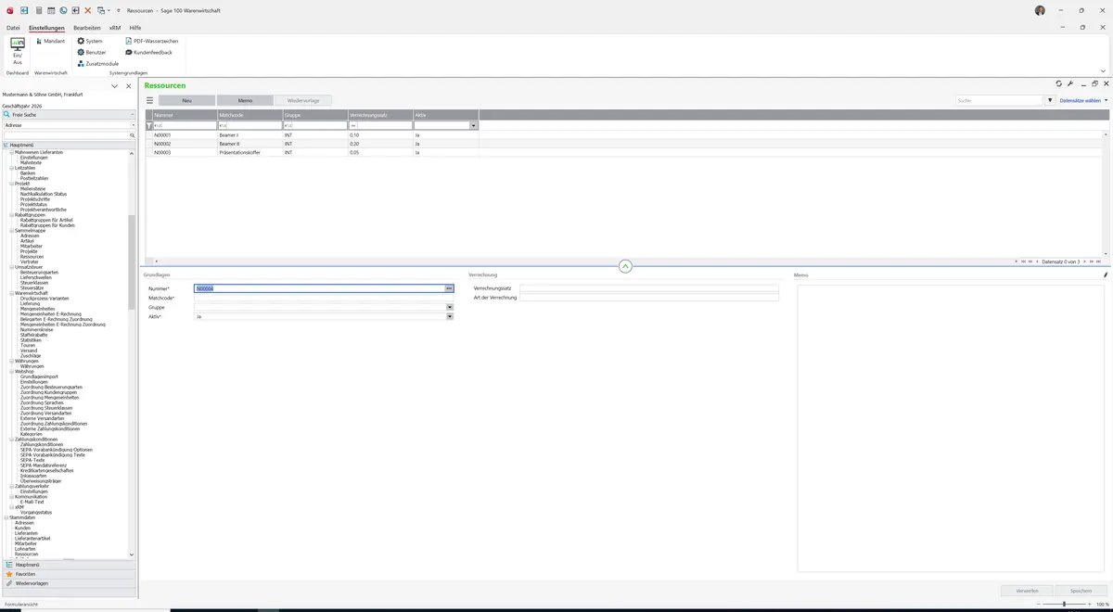Click the zoom slider in the status bar
1113x612 pixels.
coord(1064,604)
